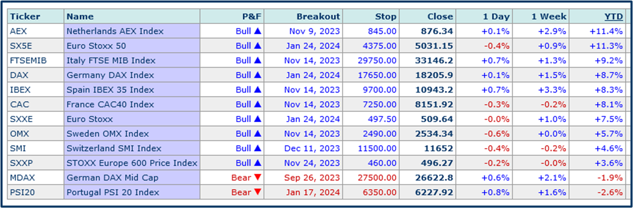Click the Sep 26, 2023 breakout date
Viewport: 633px width, 208px height.
312,178
